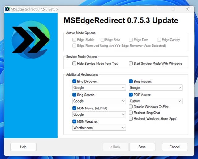Viewport: 198px width, 159px height.
Task: Click the Additional Redirections group label
Action: pyautogui.click(x=82, y=75)
